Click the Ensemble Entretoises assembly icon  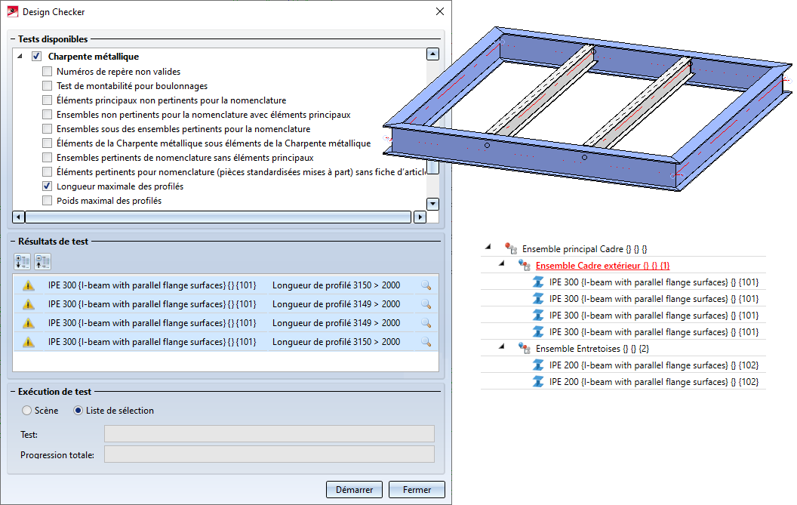tap(524, 348)
